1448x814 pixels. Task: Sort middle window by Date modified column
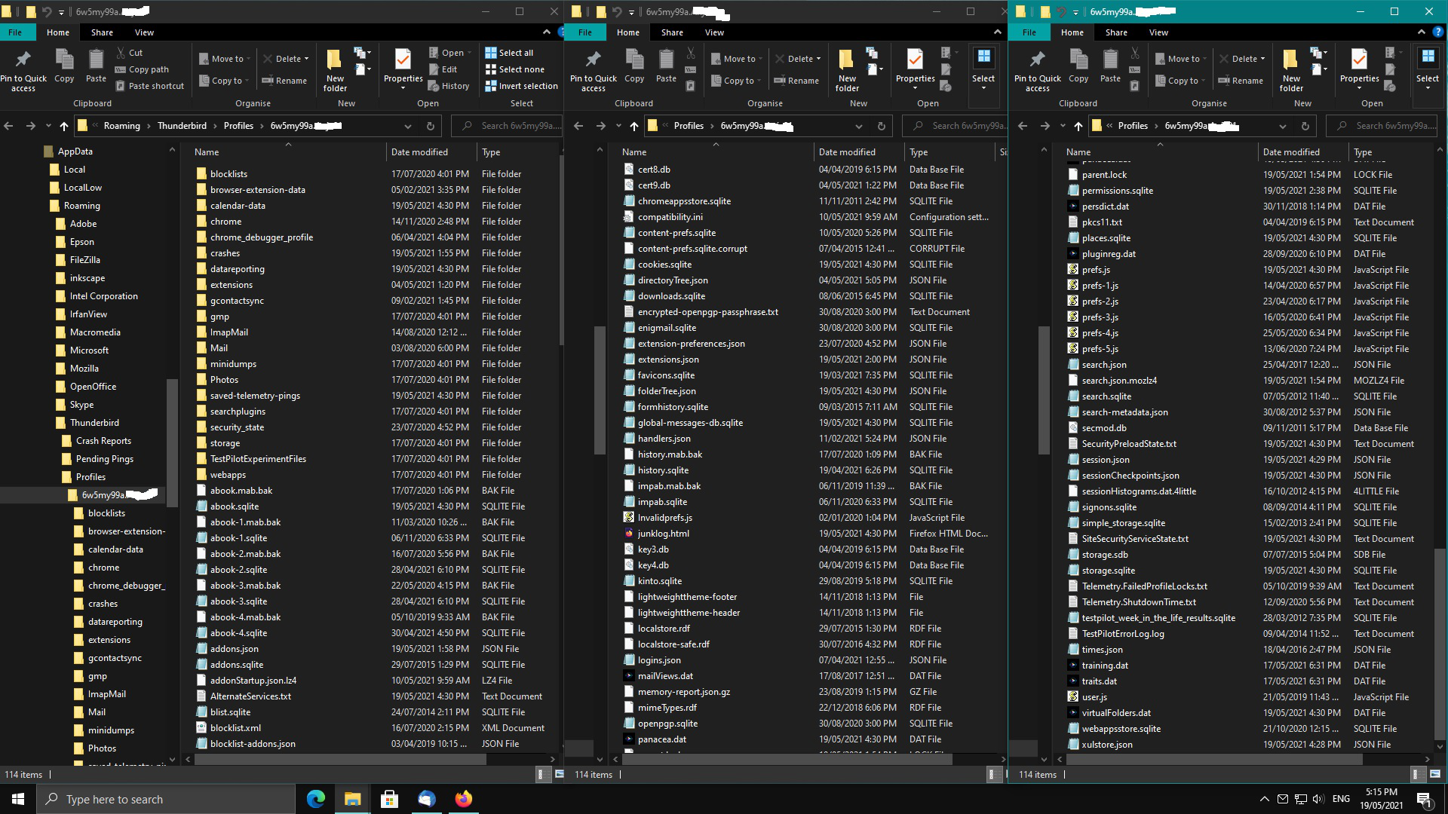pos(847,152)
